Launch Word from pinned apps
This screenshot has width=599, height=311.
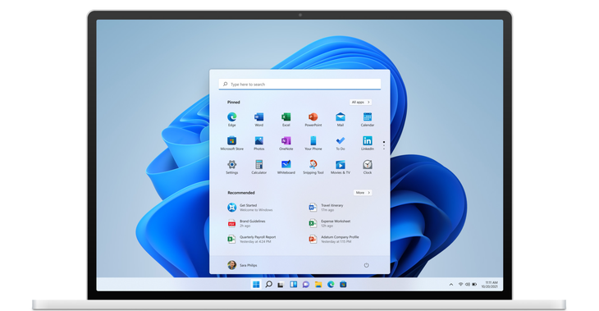259,119
